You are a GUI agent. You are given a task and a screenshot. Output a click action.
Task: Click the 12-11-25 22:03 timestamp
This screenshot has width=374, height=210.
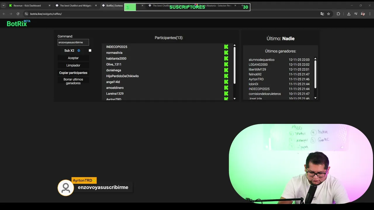(x=299, y=60)
